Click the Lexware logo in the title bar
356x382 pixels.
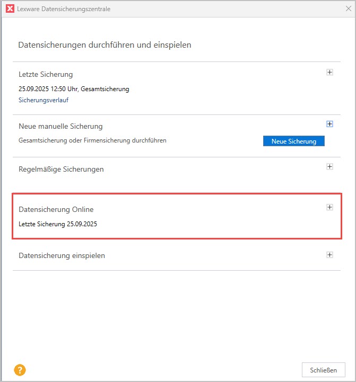click(9, 9)
